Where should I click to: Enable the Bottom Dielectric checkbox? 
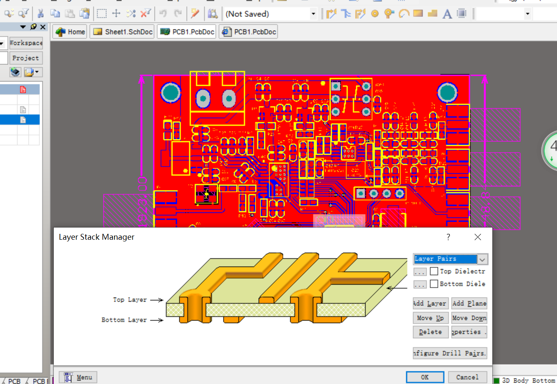tap(434, 284)
